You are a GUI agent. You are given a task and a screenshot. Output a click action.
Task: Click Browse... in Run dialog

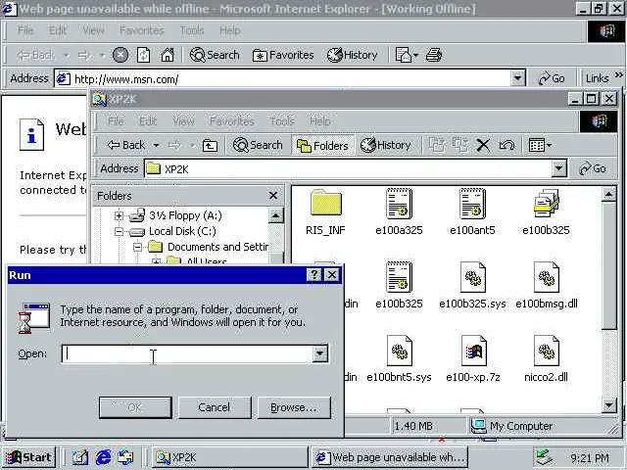[x=294, y=407]
